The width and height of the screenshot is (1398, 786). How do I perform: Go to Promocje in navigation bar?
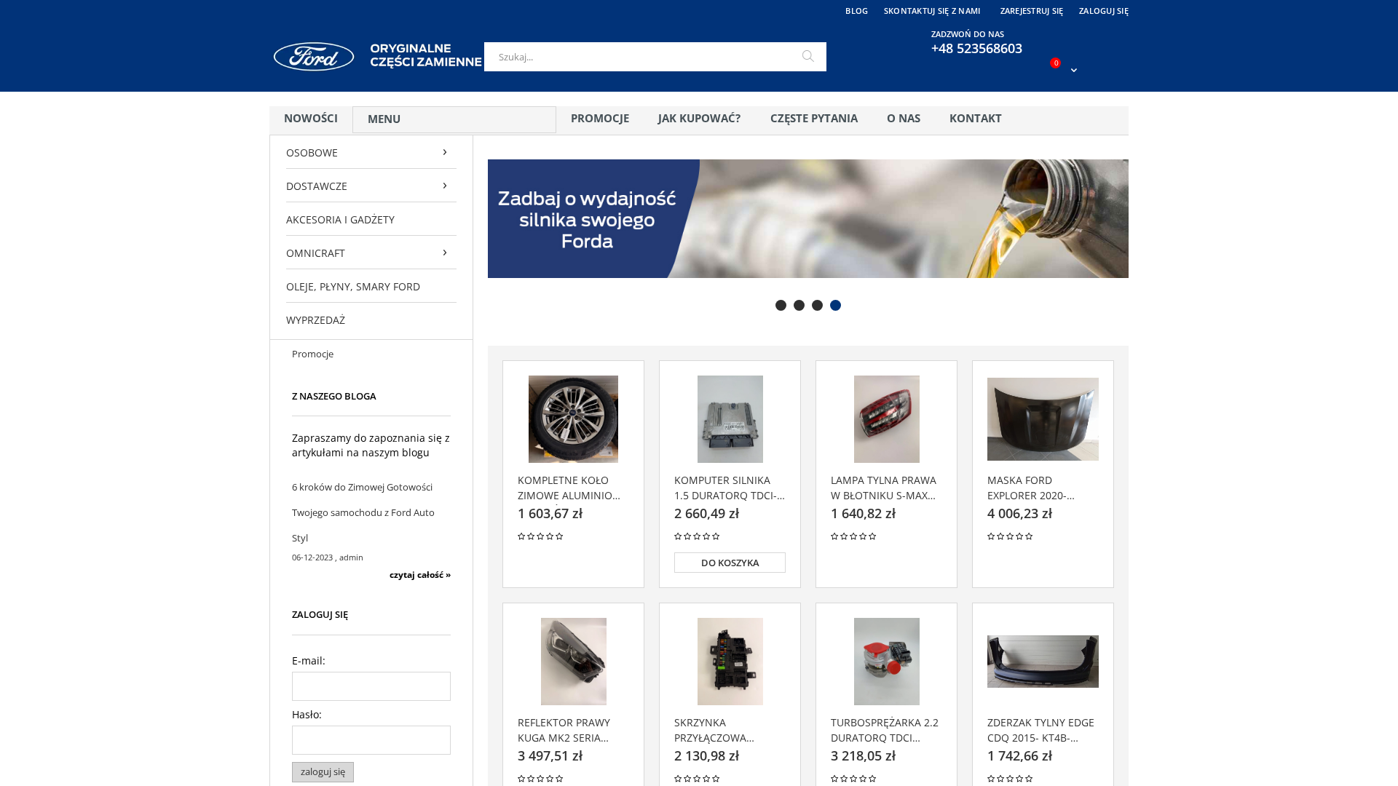pos(600,119)
